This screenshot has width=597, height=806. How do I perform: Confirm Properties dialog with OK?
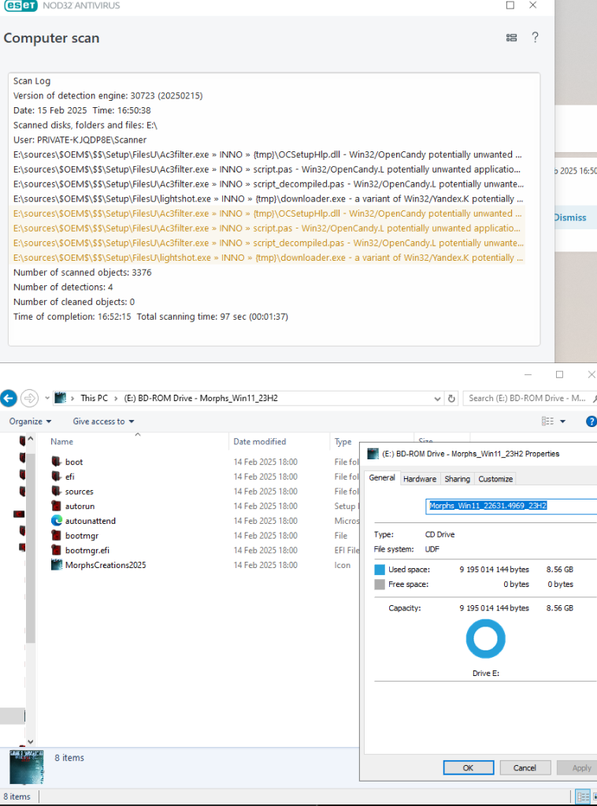point(468,767)
